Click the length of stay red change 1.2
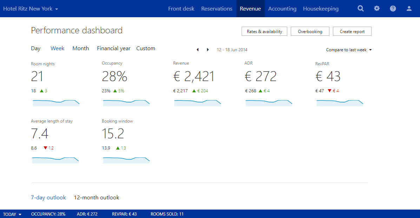This screenshot has width=420, height=218. [49, 148]
